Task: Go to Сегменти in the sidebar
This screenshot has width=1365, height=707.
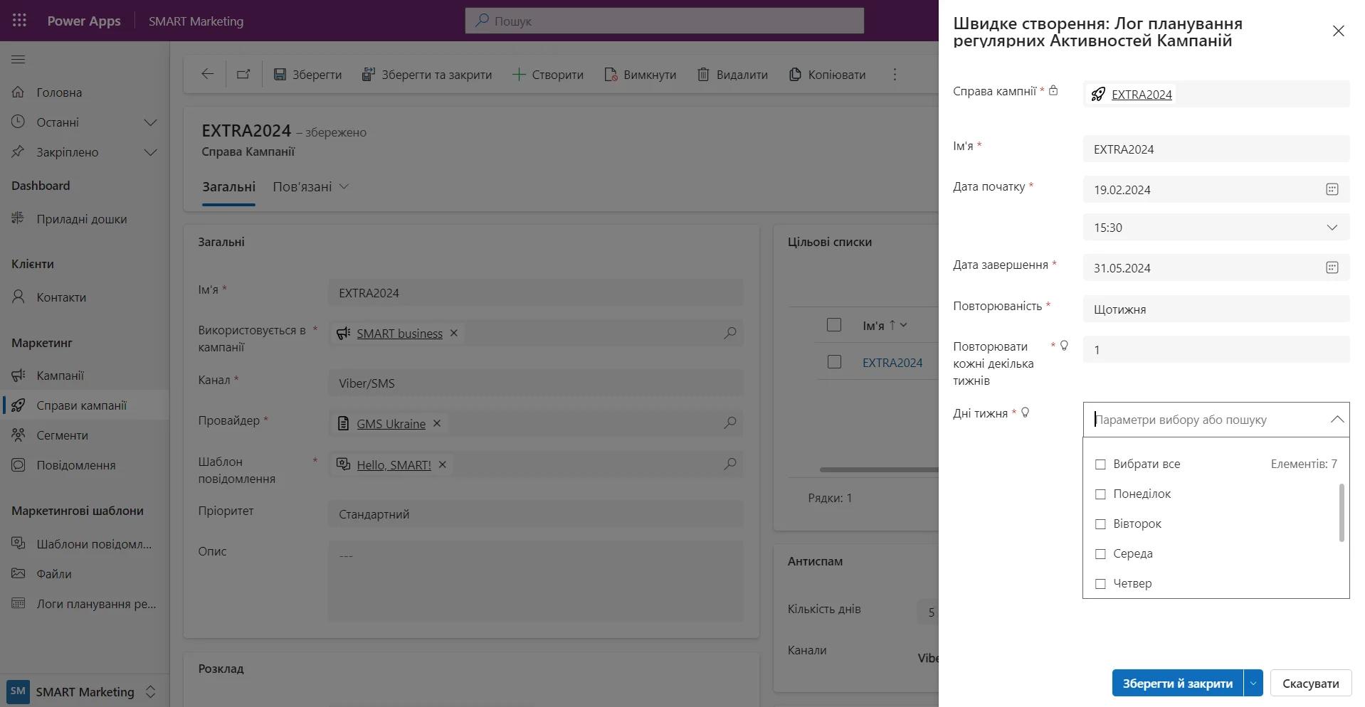Action: pyautogui.click(x=63, y=435)
